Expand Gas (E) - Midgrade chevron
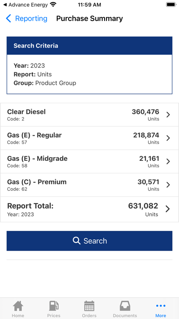Image resolution: width=179 pixels, height=319 pixels. (168, 161)
